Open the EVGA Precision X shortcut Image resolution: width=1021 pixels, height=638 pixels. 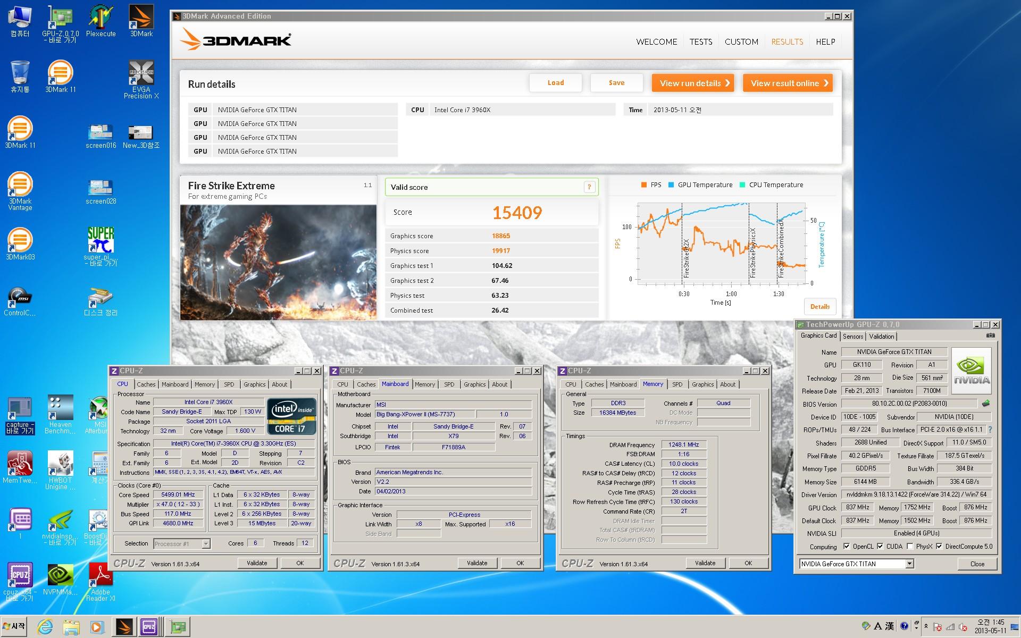[x=141, y=80]
